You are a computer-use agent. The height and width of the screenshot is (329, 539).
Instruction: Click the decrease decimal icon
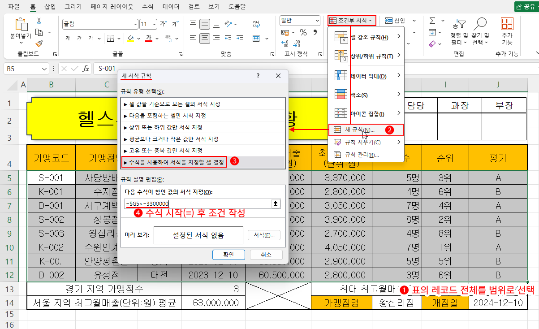point(297,43)
